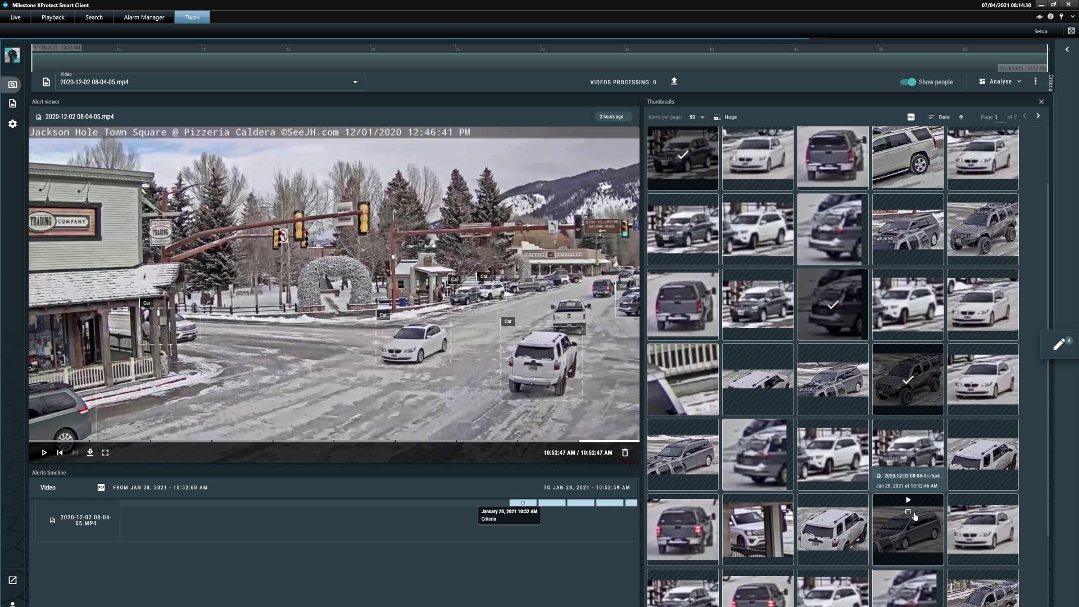
Task: Go to the next thumbnails page
Action: click(1038, 116)
